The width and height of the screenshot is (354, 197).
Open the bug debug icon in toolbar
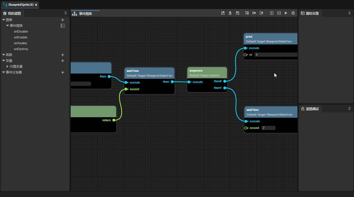(293, 13)
